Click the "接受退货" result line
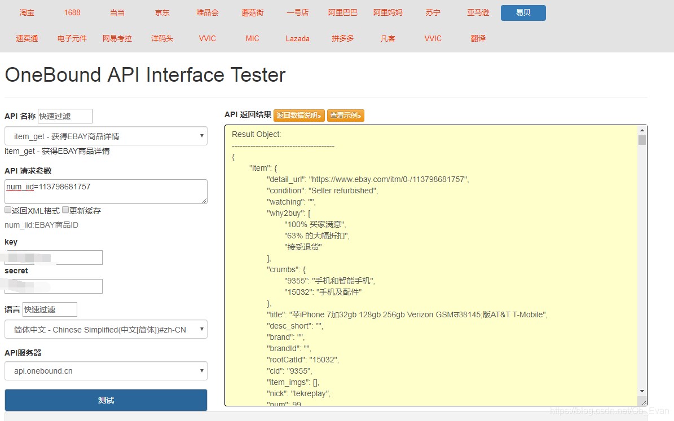 (303, 247)
